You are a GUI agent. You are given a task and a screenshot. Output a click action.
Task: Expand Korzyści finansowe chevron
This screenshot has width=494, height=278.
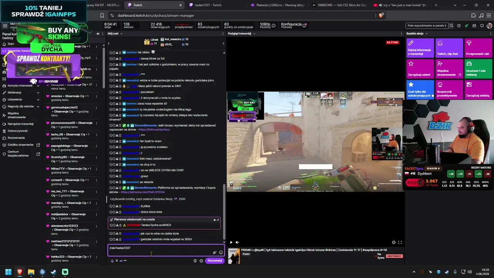pos(38,86)
